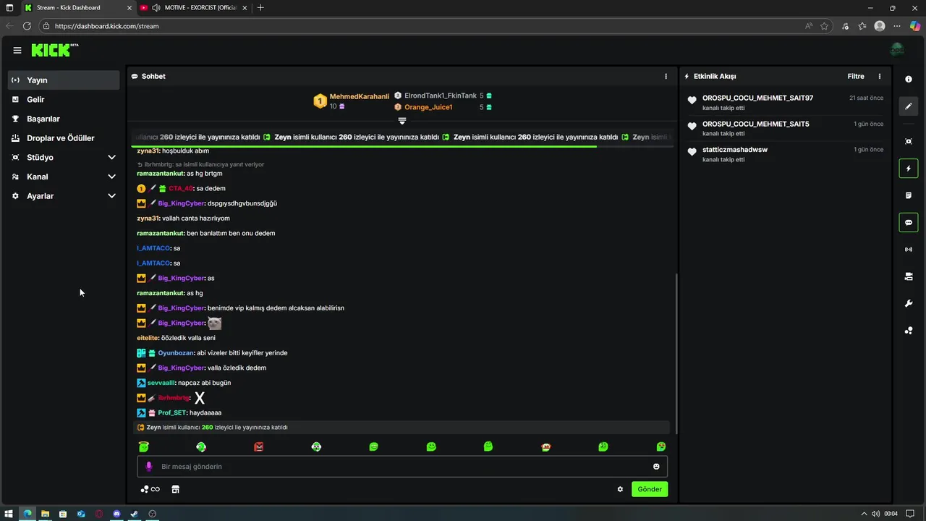This screenshot has height=521, width=926.
Task: Open a new browser tab with plus
Action: (260, 7)
